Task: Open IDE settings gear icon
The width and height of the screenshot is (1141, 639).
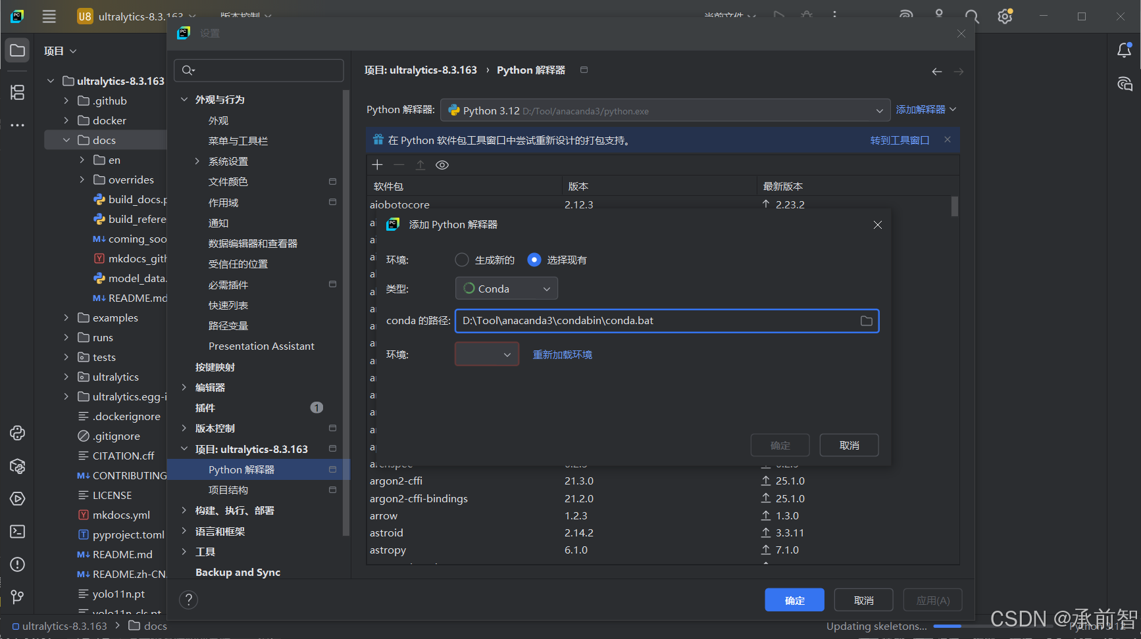Action: click(1005, 16)
